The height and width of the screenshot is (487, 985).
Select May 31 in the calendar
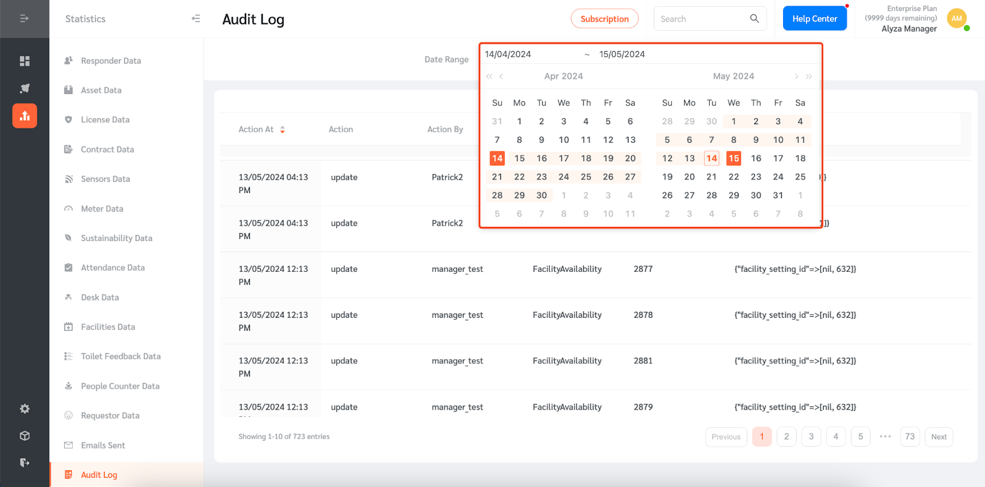coord(778,195)
